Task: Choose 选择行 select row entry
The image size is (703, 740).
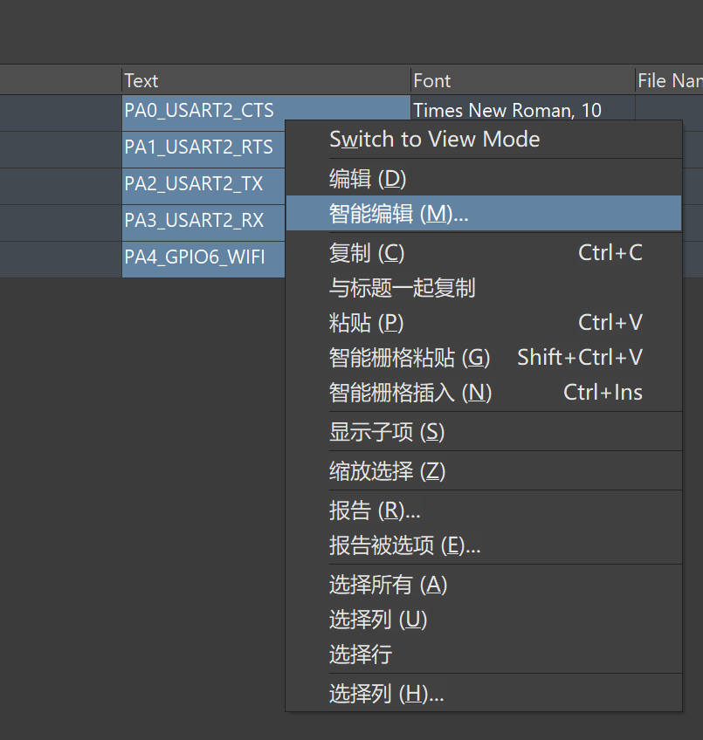Action: tap(360, 654)
